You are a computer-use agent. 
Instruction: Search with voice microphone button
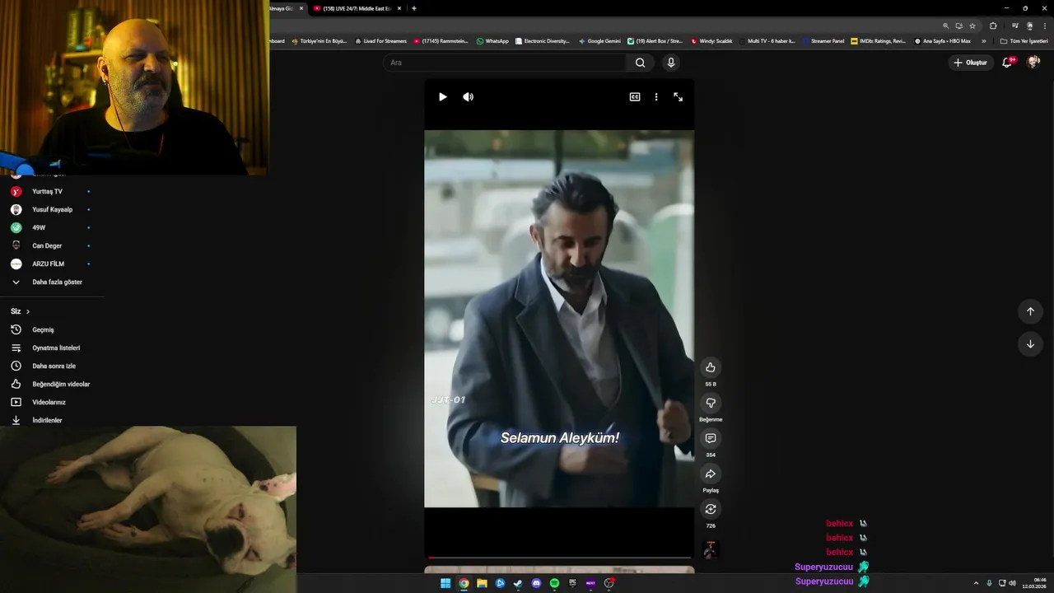pyautogui.click(x=671, y=63)
